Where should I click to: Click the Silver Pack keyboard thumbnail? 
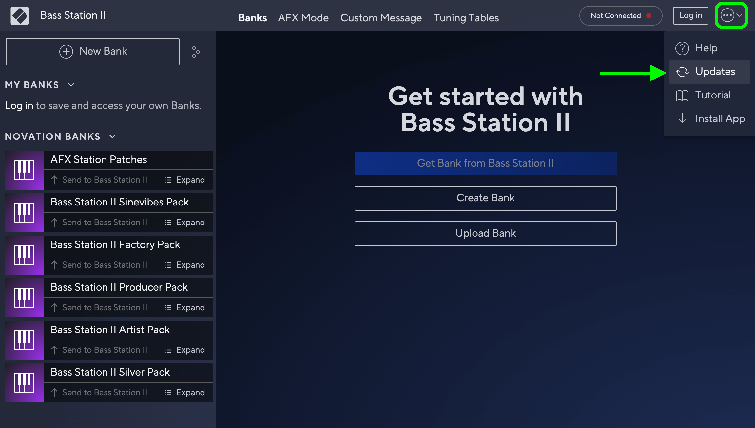point(24,383)
